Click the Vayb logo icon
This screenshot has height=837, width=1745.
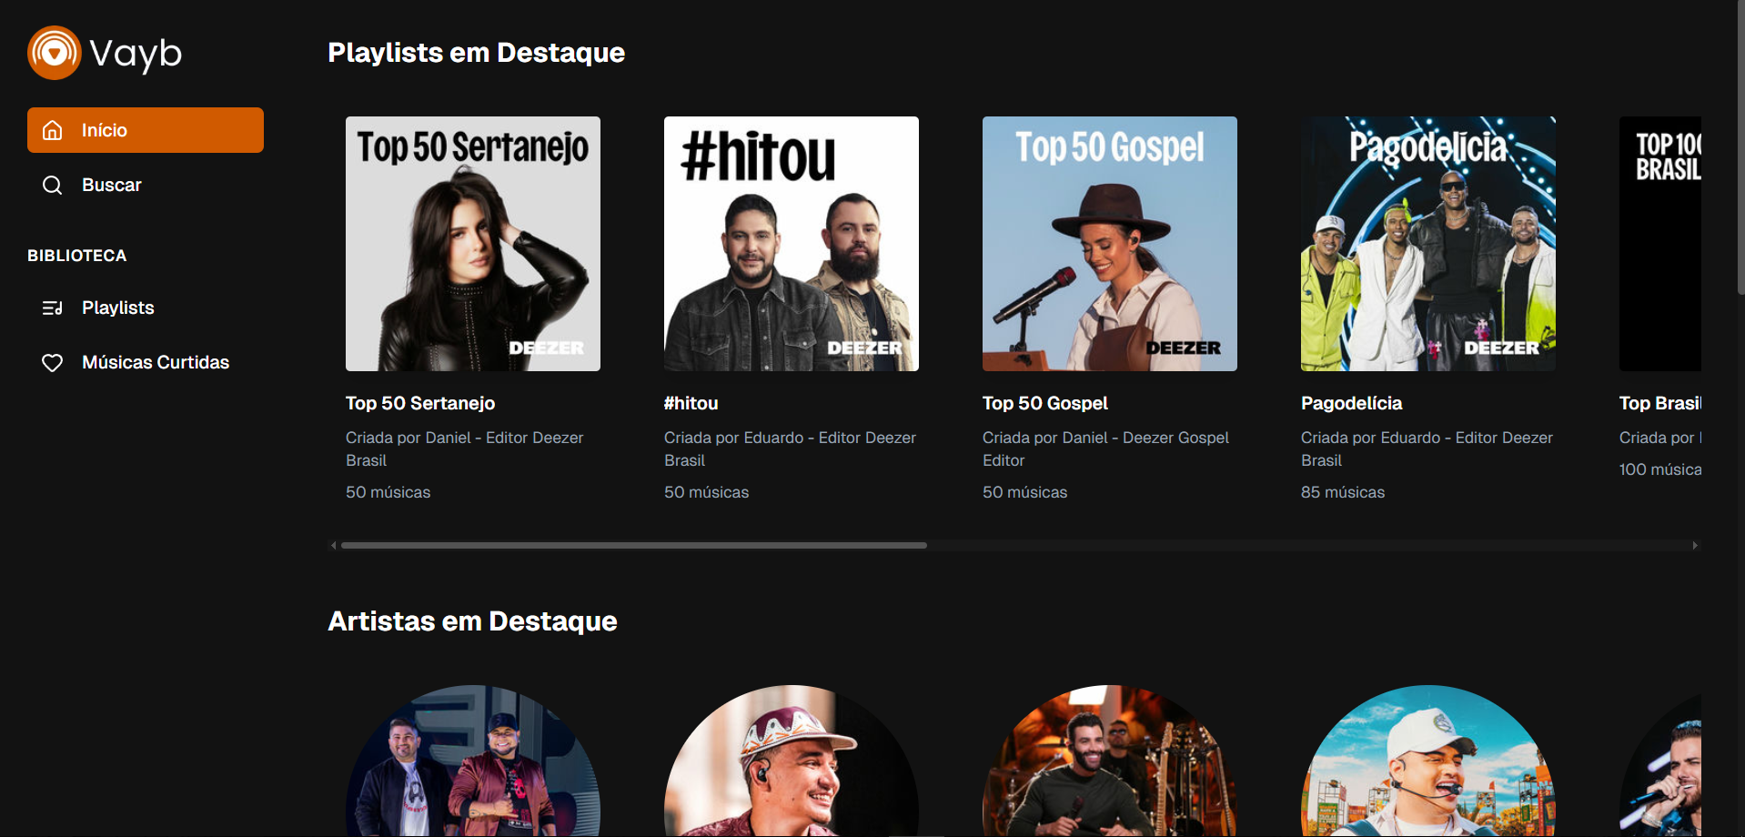(x=55, y=53)
